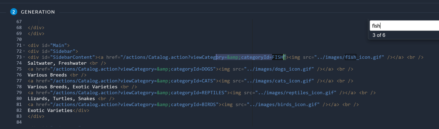
Task: Click the step 2 circle badge
Action: click(13, 12)
